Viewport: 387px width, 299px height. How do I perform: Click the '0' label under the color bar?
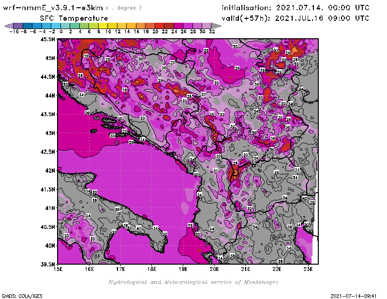pyautogui.click(x=61, y=31)
